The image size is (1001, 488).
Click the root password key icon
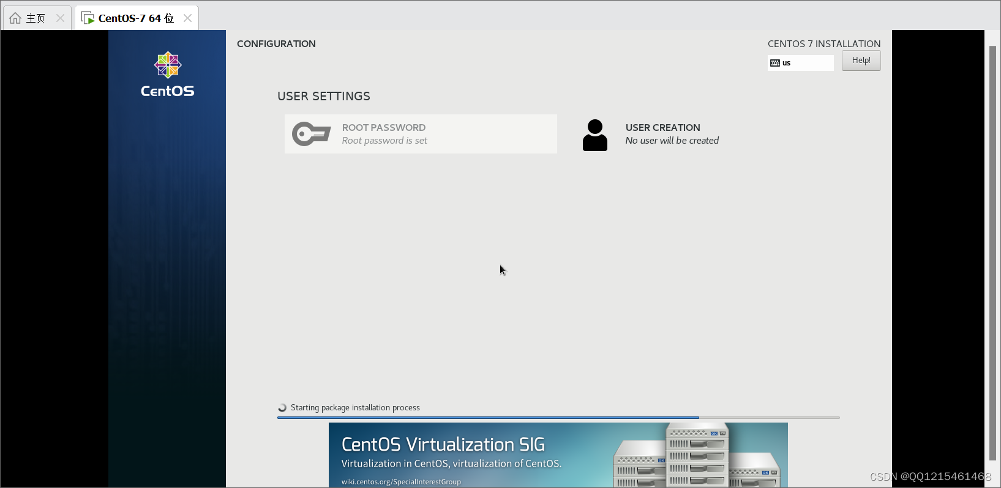311,134
